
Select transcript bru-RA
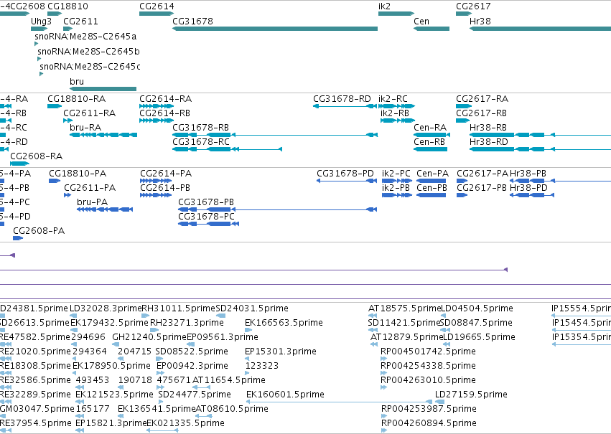(85, 128)
